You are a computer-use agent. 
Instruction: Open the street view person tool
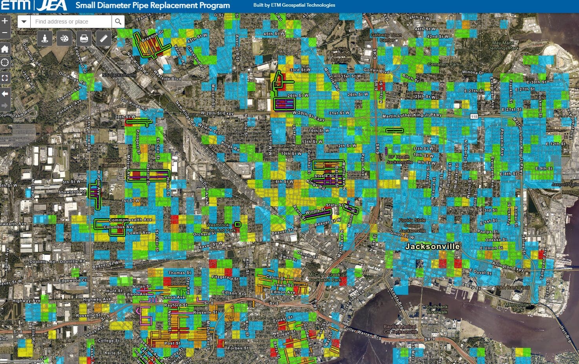45,38
